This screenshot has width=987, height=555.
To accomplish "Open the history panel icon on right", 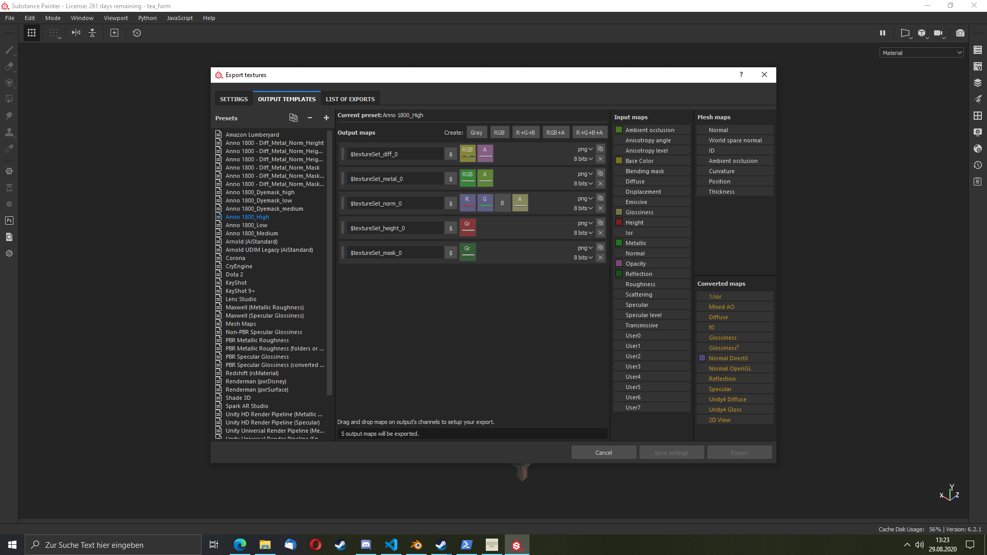I will (x=978, y=165).
